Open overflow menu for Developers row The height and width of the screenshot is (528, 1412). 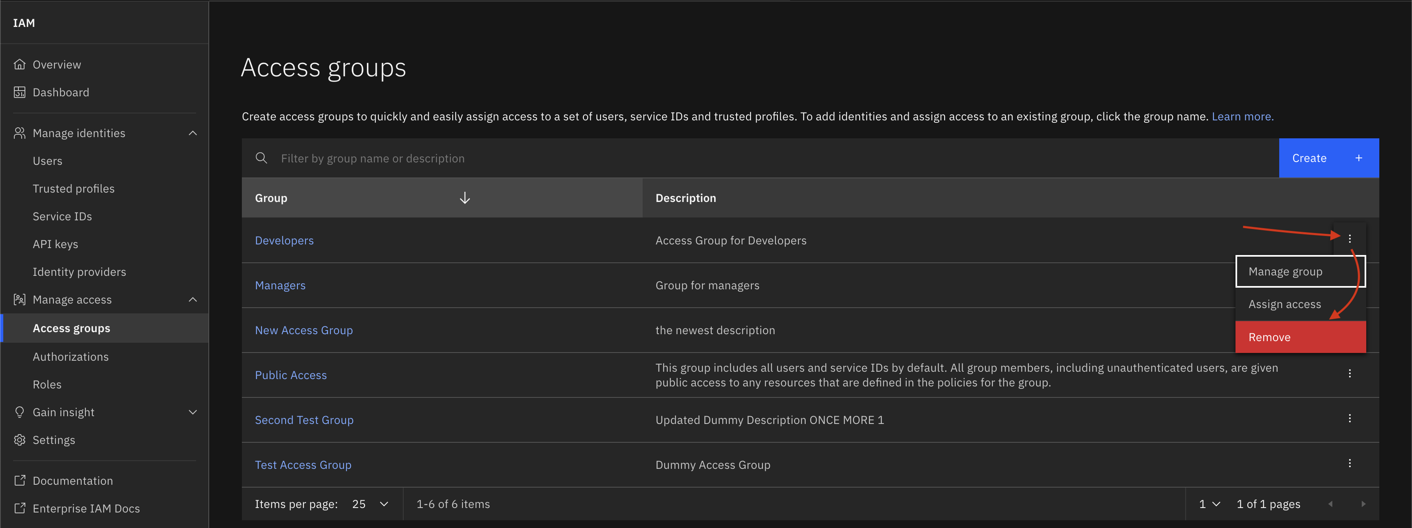(1349, 239)
